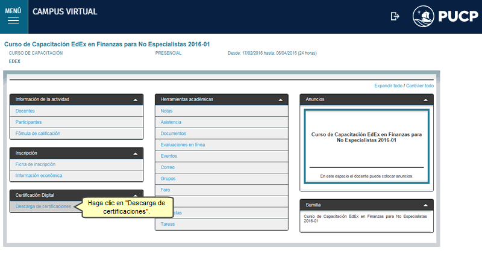
Task: Open the Documentos link
Action: click(174, 134)
